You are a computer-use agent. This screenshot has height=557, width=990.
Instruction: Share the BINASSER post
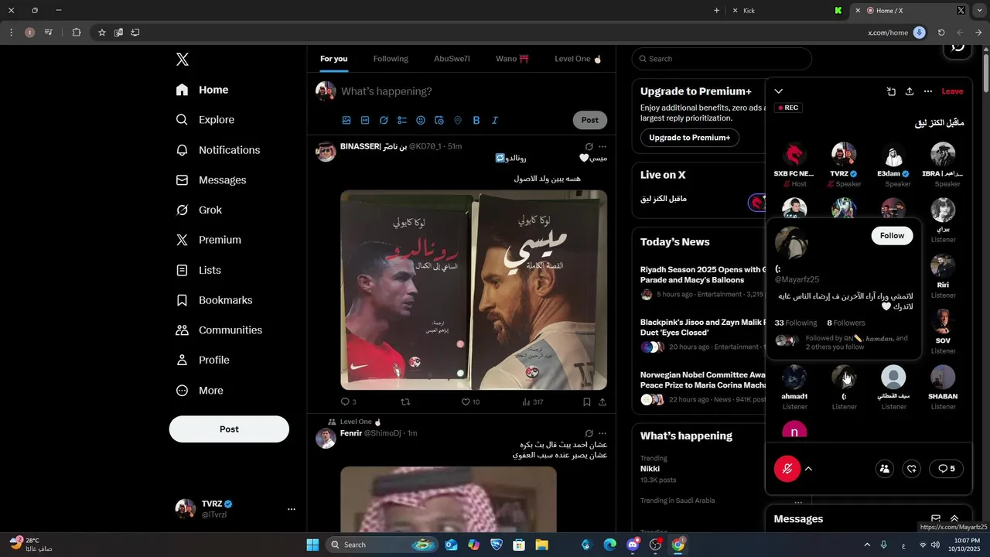click(x=603, y=402)
